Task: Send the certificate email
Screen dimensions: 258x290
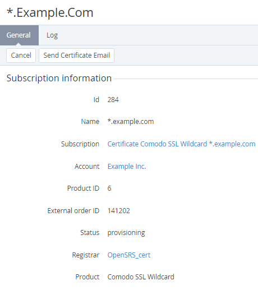Action: 76,56
